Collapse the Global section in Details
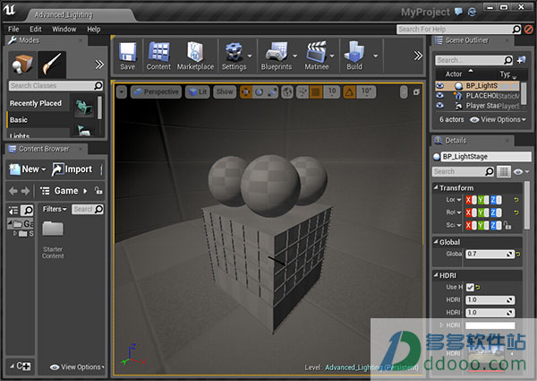537x381 pixels. [436, 242]
